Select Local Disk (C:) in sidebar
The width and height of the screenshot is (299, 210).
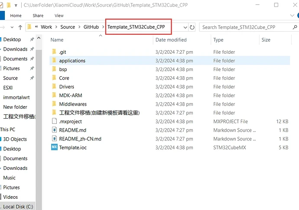point(18,207)
